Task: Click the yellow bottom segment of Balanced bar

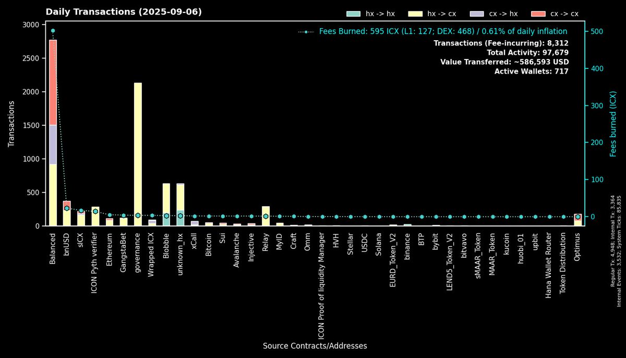Action: (53, 195)
